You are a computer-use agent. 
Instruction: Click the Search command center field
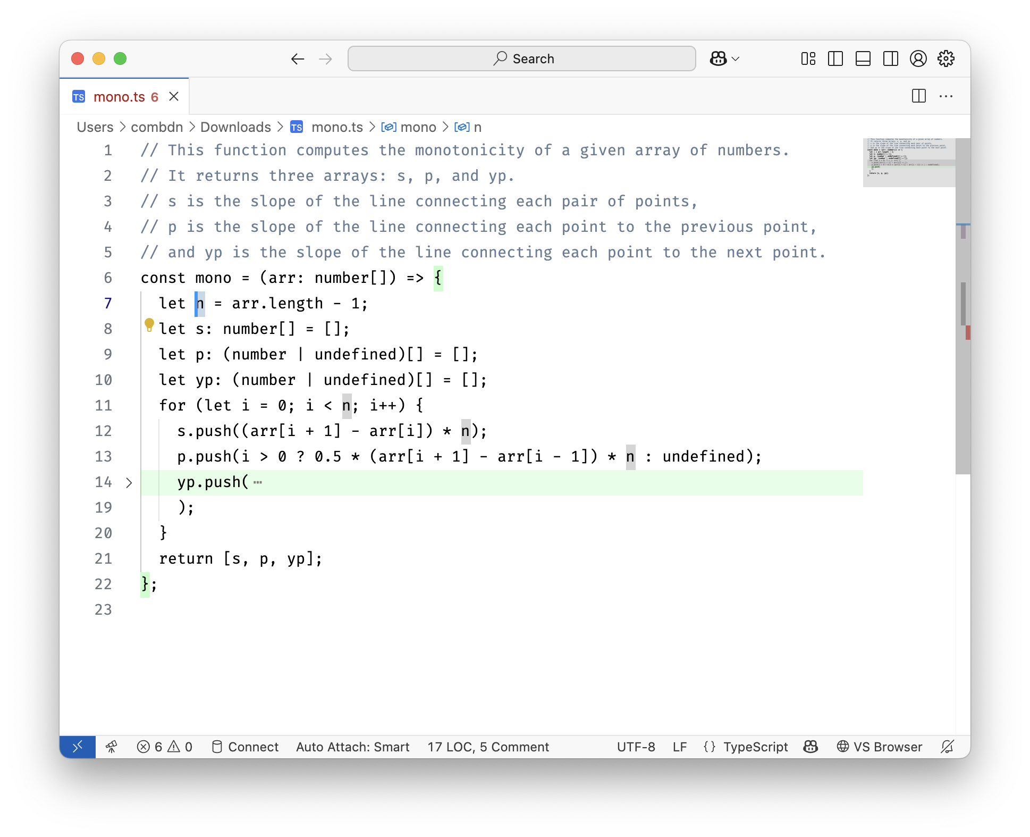click(521, 58)
